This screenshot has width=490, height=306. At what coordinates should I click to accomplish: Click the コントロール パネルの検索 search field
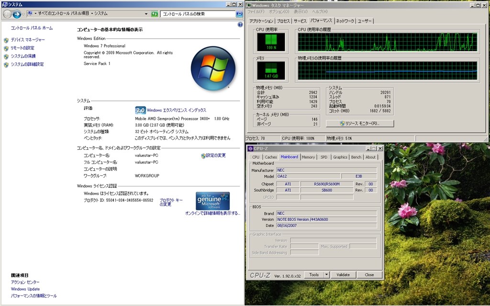[x=198, y=14]
